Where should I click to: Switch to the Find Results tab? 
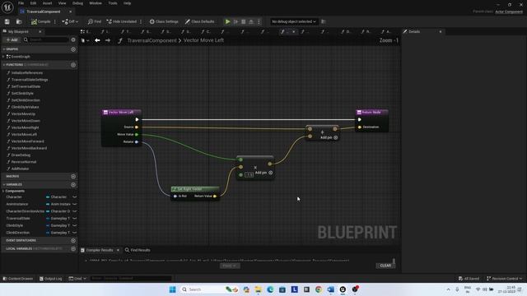click(x=138, y=250)
